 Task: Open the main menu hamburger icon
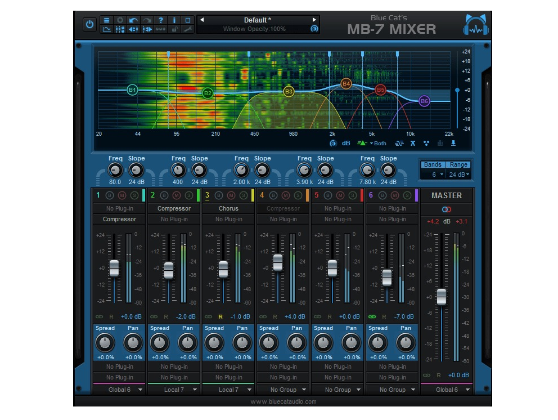tap(106, 20)
